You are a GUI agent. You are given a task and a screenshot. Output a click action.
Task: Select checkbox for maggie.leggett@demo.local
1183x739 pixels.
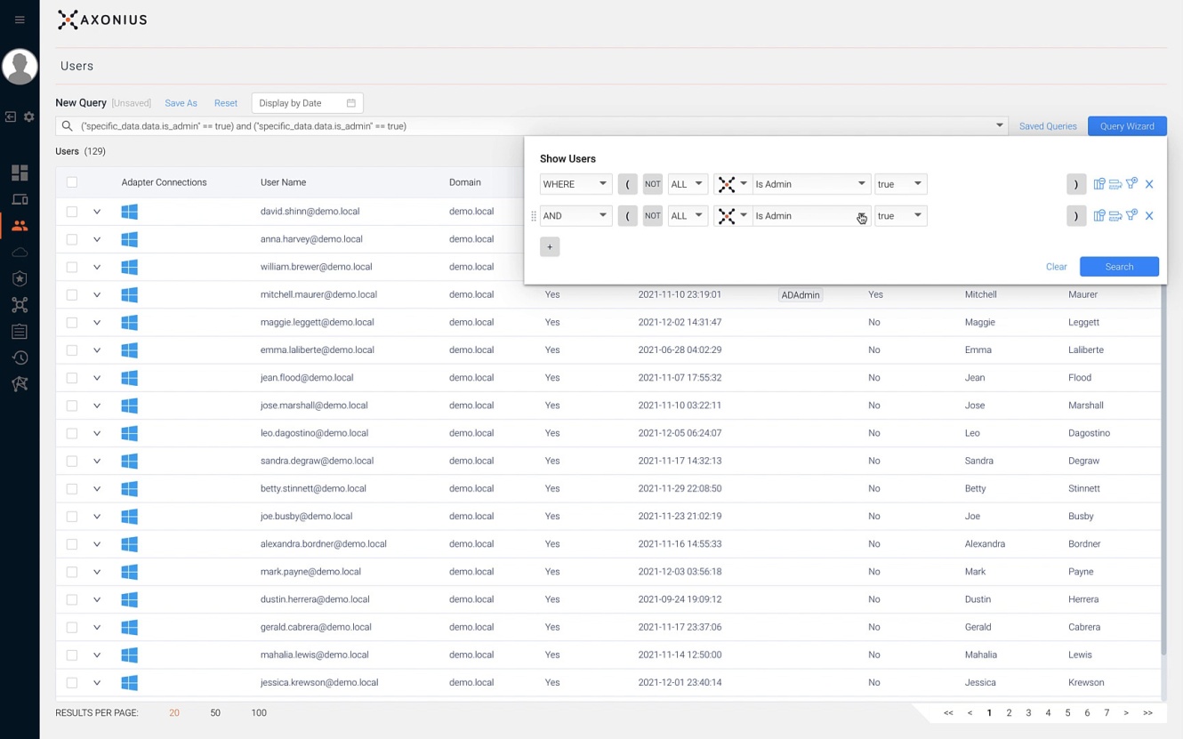point(72,322)
